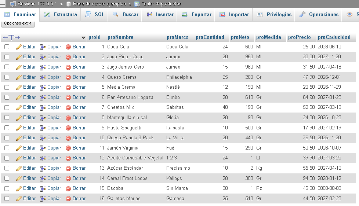Go to the Operaciones tab
Image resolution: width=359 pixels, height=206 pixels.
tap(319, 14)
